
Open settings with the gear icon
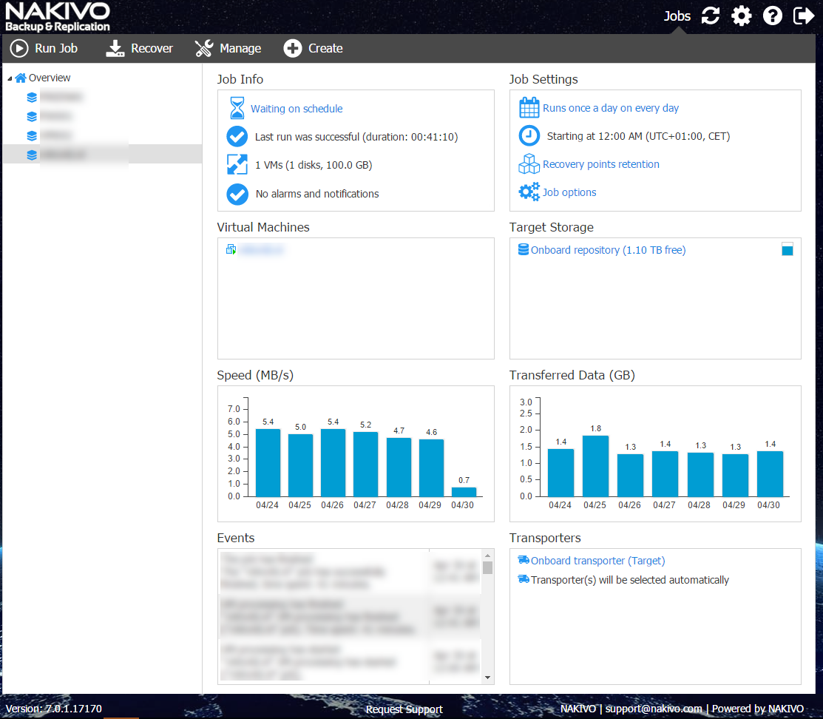[x=742, y=16]
